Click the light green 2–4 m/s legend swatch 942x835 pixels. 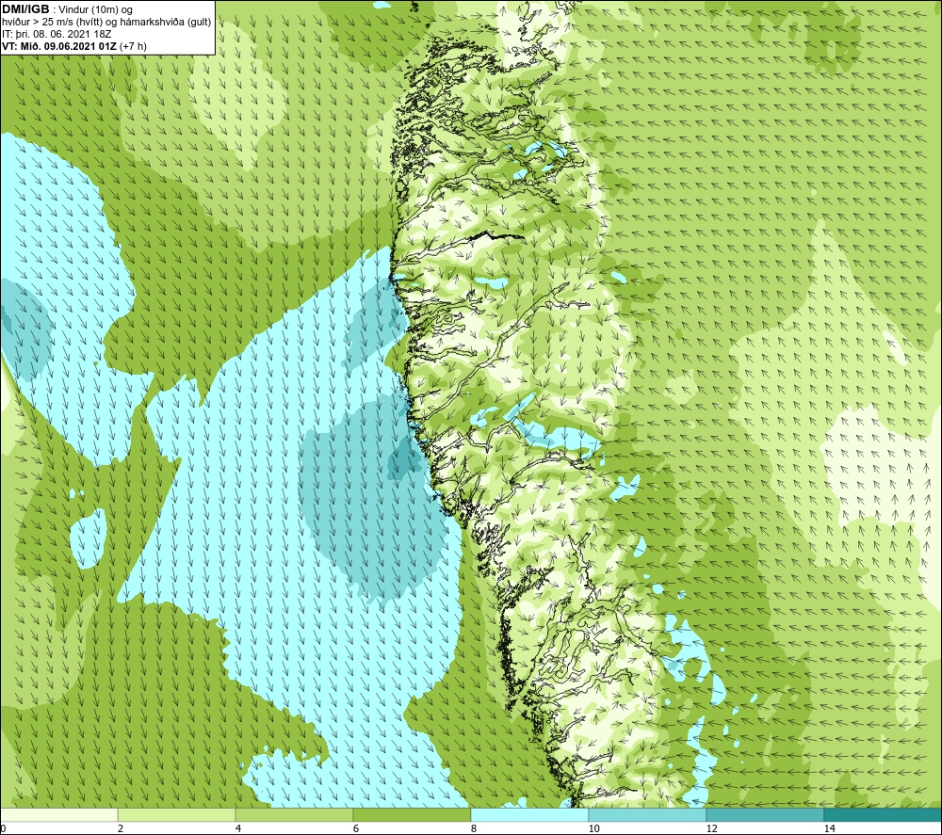tap(177, 814)
